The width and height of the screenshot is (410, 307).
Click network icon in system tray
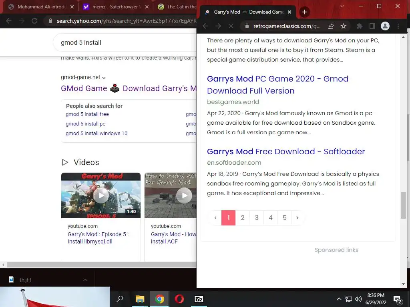349,299
